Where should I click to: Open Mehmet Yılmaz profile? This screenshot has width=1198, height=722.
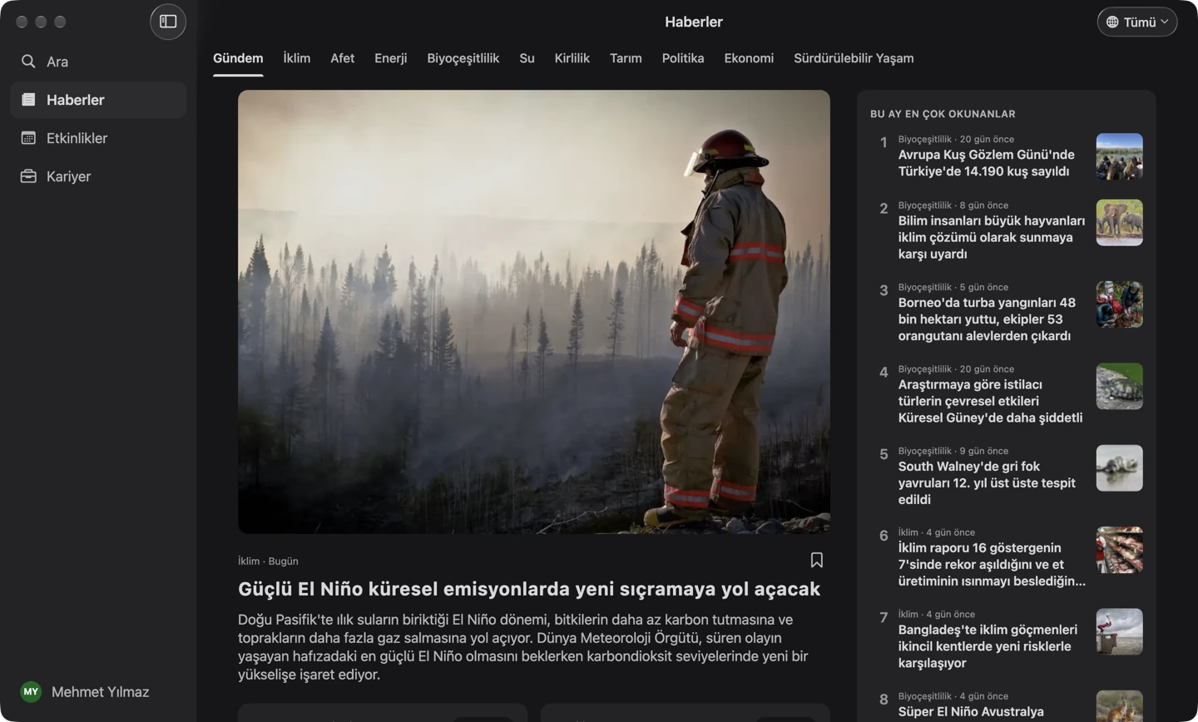pyautogui.click(x=98, y=692)
